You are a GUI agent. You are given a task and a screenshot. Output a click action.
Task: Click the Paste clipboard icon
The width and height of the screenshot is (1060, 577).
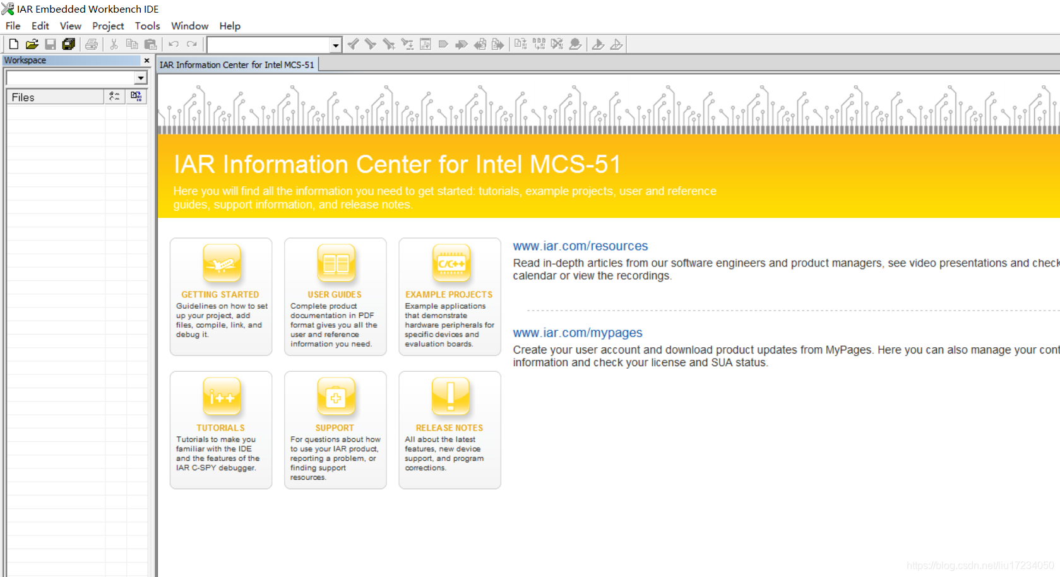150,44
